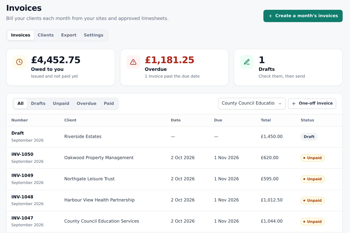The width and height of the screenshot is (350, 233).
Task: Click the Oakwood Property Management client name
Action: point(99,158)
